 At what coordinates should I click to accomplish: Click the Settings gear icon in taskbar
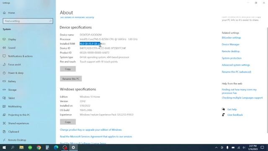(73, 148)
